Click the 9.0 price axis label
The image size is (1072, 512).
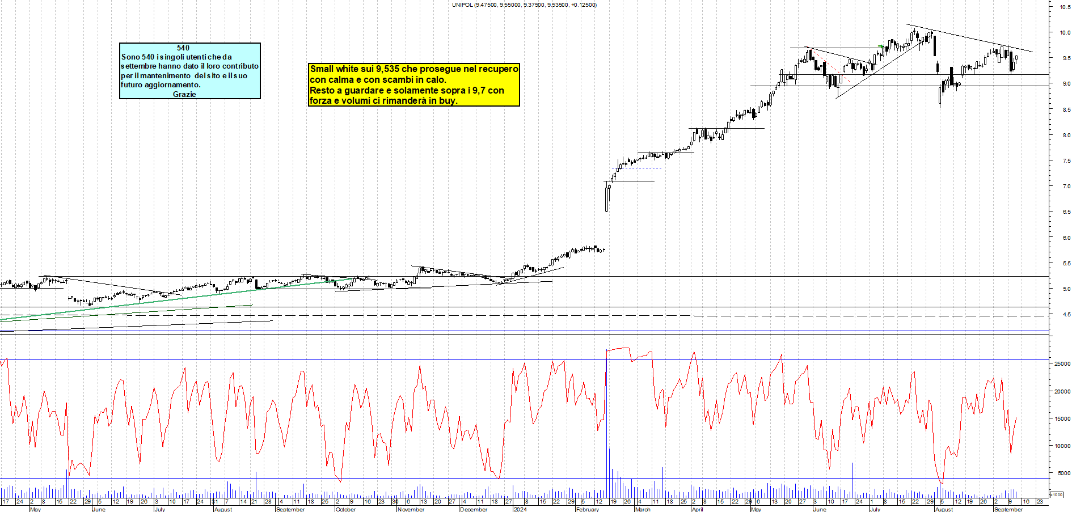pyautogui.click(x=1066, y=83)
